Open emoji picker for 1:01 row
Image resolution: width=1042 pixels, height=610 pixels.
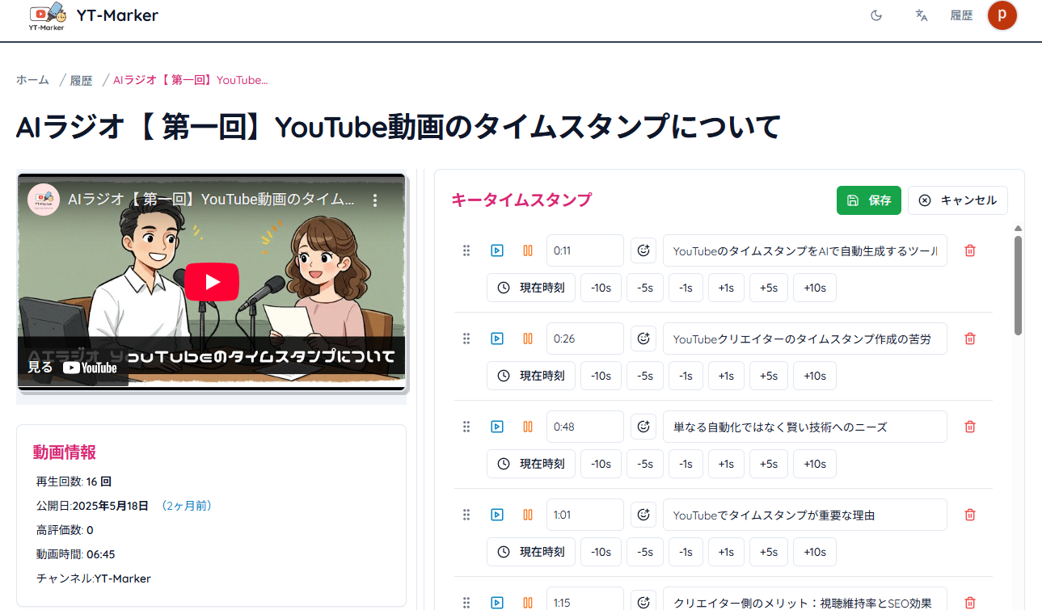click(x=643, y=515)
